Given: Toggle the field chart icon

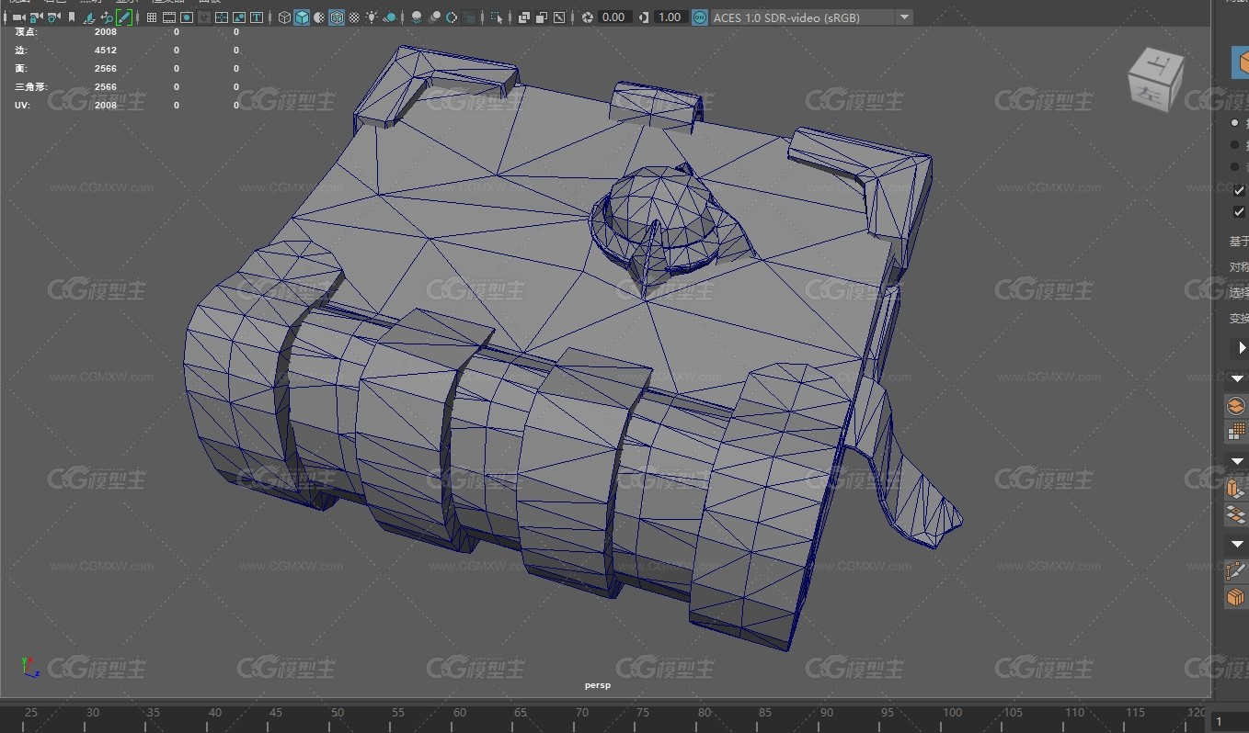Looking at the screenshot, I should (x=222, y=17).
